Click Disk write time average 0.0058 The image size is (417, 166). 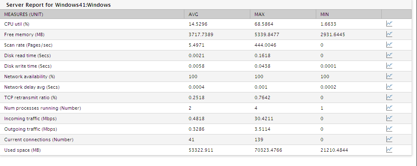click(x=197, y=66)
